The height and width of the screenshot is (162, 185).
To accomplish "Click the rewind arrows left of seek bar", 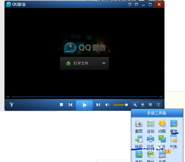I will [8, 97].
